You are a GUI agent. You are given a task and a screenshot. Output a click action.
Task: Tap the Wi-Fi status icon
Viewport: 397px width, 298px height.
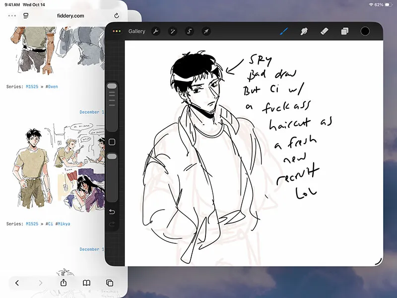click(x=371, y=4)
